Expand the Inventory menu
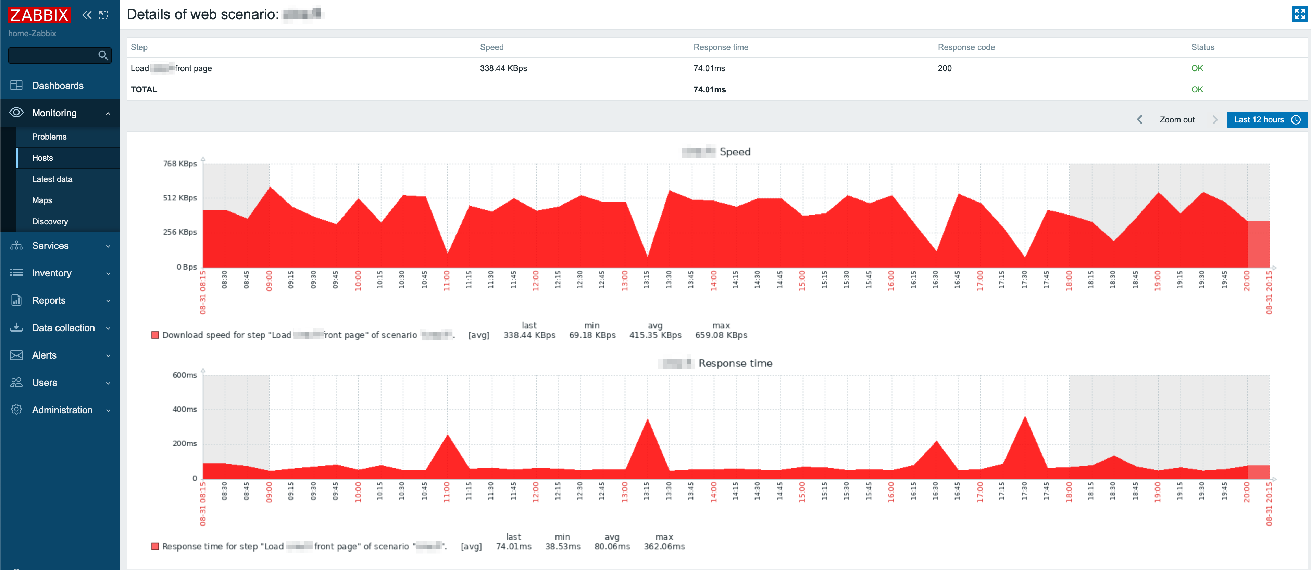Screen dimensions: 1311x570 tap(108, 273)
